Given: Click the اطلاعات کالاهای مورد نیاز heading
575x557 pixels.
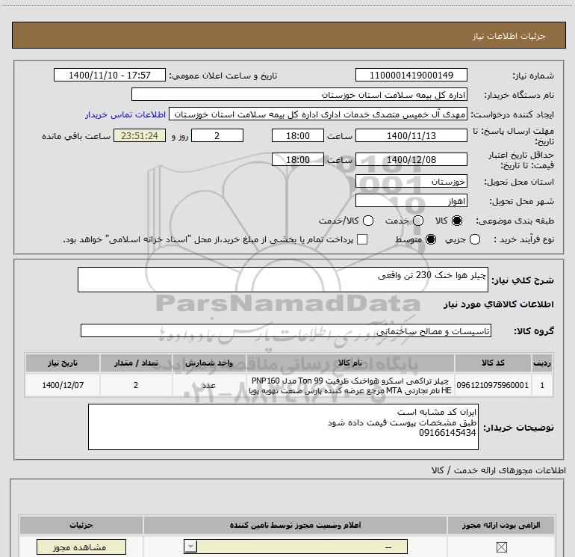Looking at the screenshot, I should coord(499,304).
